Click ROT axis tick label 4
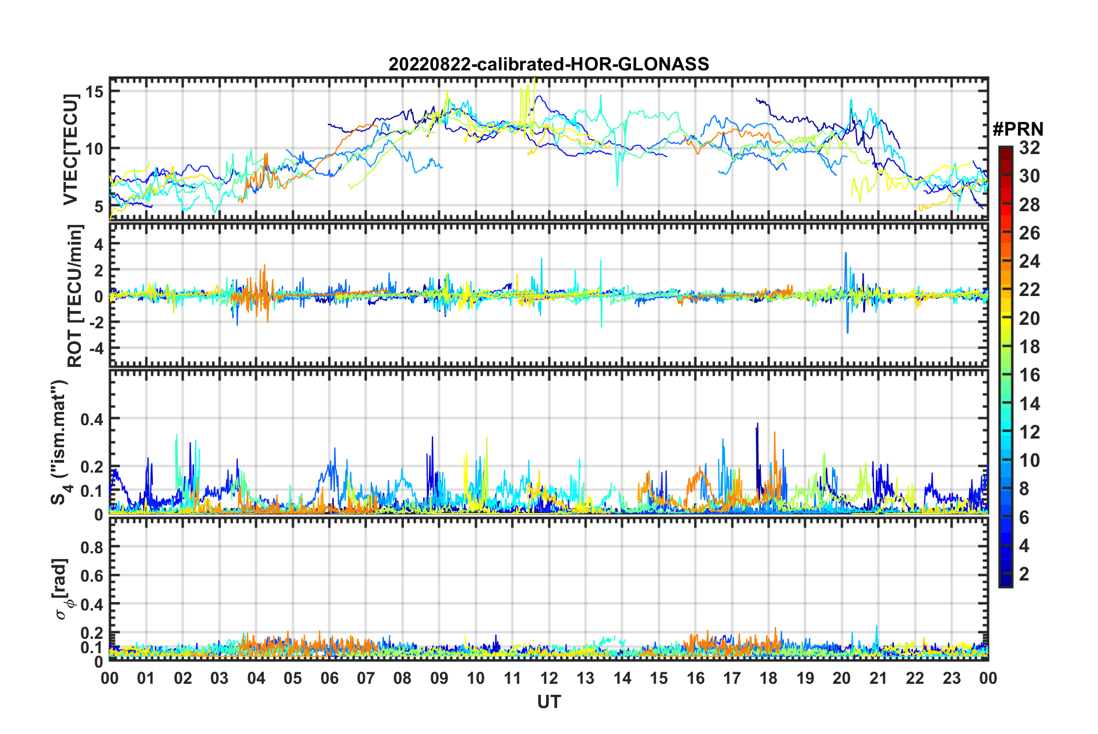 pos(99,245)
